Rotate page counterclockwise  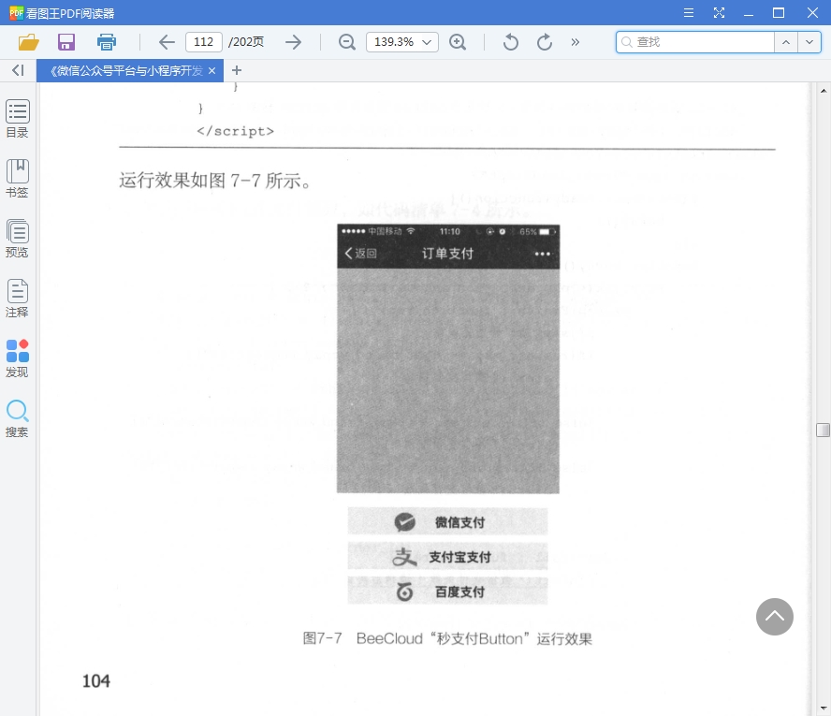[x=510, y=42]
